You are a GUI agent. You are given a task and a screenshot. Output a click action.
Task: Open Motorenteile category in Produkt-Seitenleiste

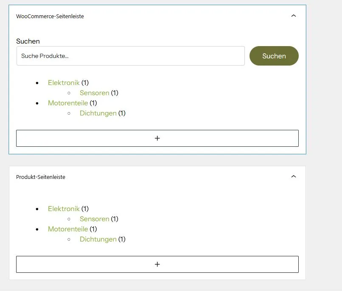[68, 229]
